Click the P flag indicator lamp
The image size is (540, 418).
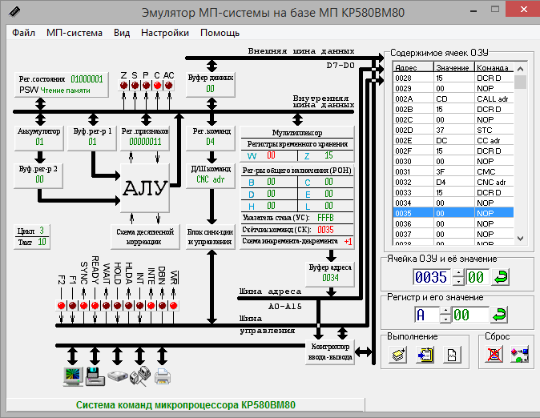point(147,86)
